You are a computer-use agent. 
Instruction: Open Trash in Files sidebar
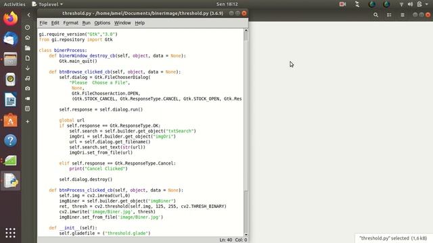[27, 109]
